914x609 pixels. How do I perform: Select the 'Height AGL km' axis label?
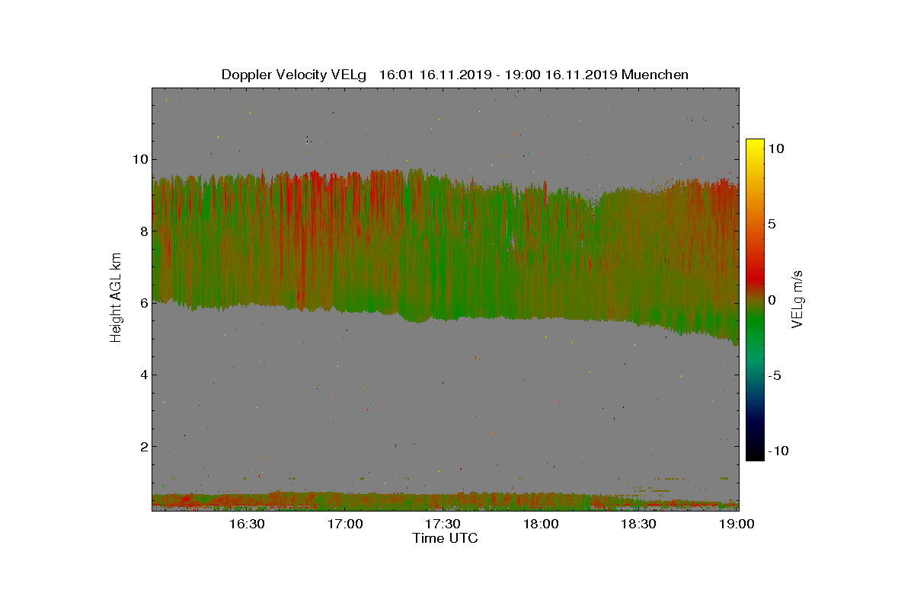tap(116, 298)
